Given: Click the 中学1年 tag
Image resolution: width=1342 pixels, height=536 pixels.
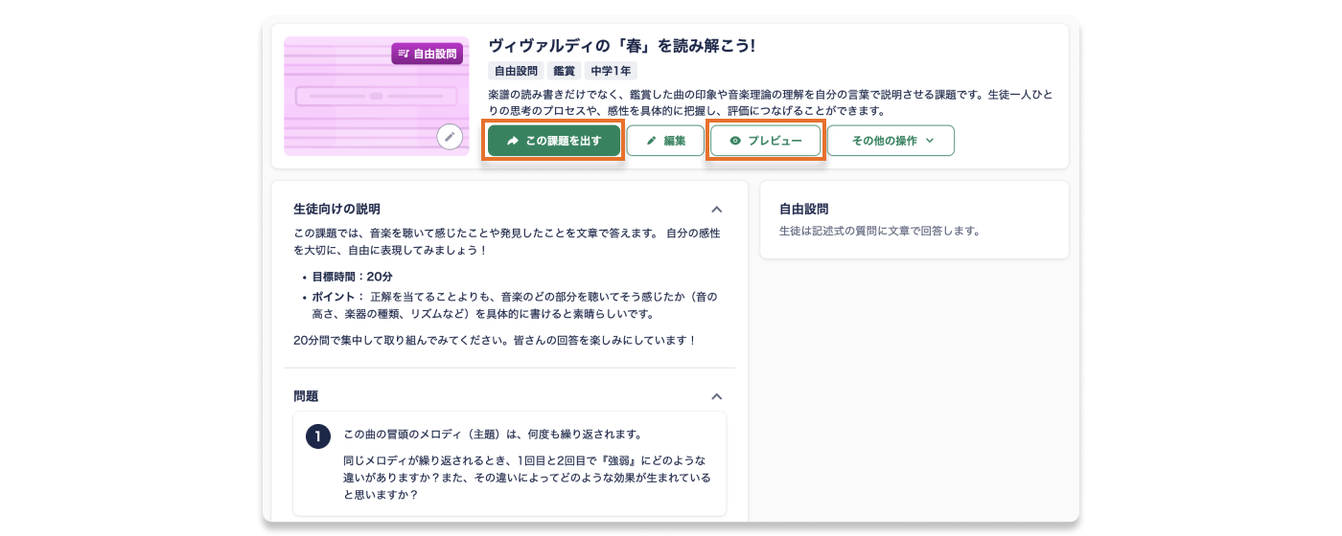Looking at the screenshot, I should point(611,71).
